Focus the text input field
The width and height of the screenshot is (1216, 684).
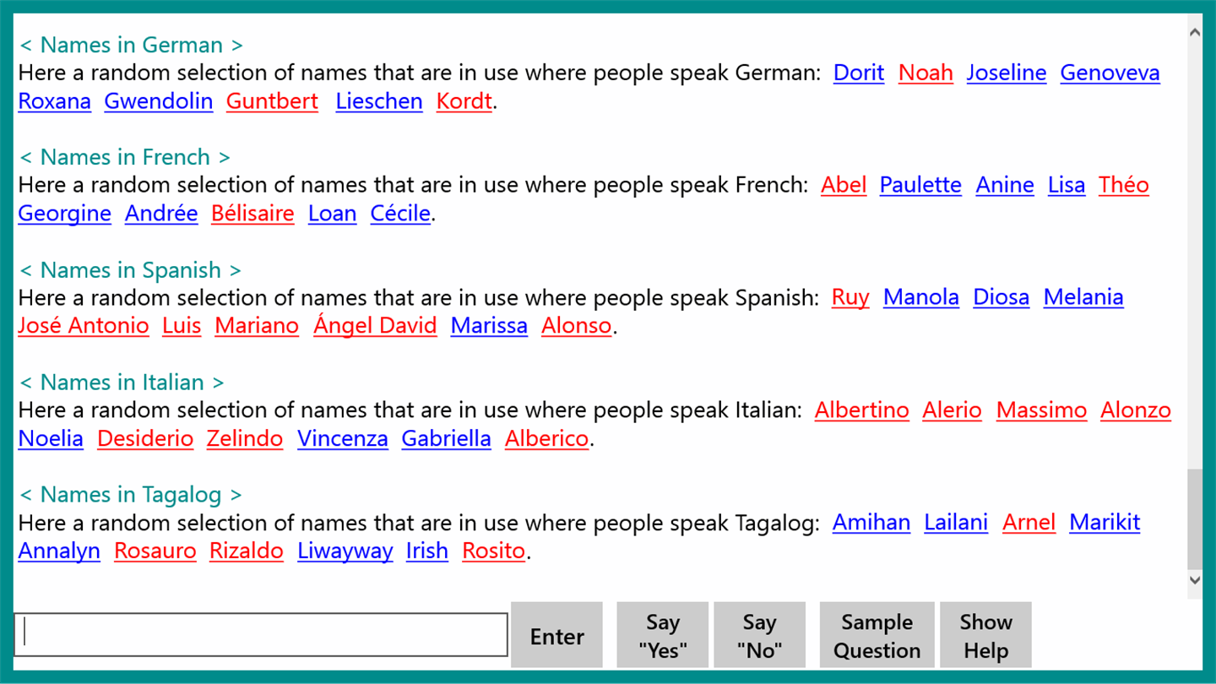pos(261,634)
